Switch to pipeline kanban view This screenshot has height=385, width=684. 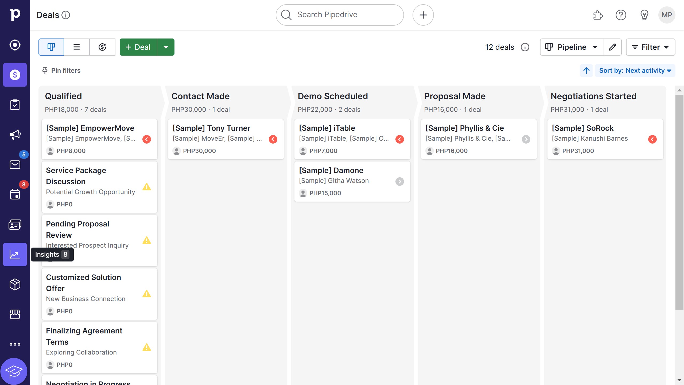pyautogui.click(x=51, y=47)
